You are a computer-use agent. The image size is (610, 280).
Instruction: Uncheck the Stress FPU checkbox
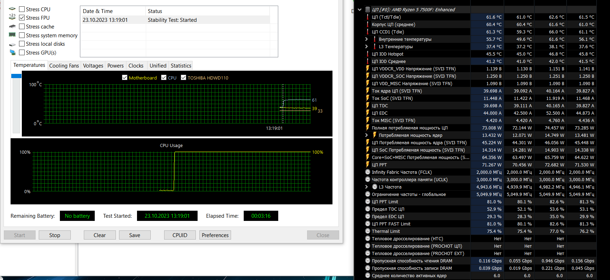pyautogui.click(x=22, y=18)
